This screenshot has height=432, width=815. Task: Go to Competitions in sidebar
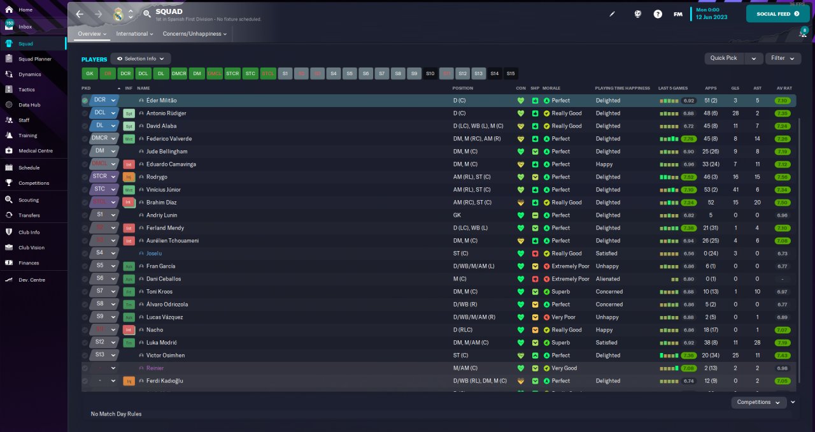tap(33, 183)
